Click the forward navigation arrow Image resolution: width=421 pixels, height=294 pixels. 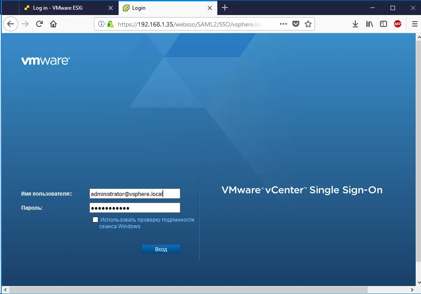[x=25, y=24]
